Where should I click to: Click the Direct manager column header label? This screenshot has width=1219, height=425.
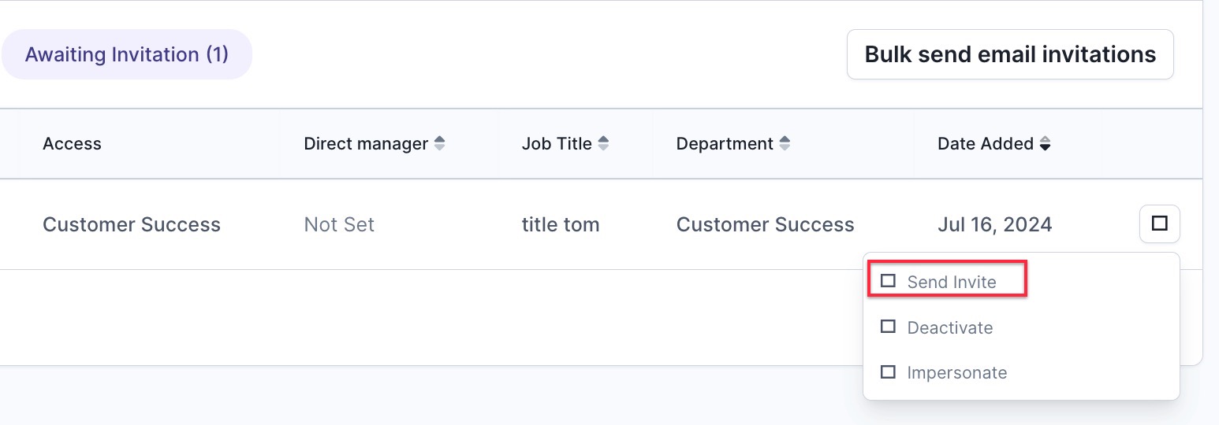366,144
